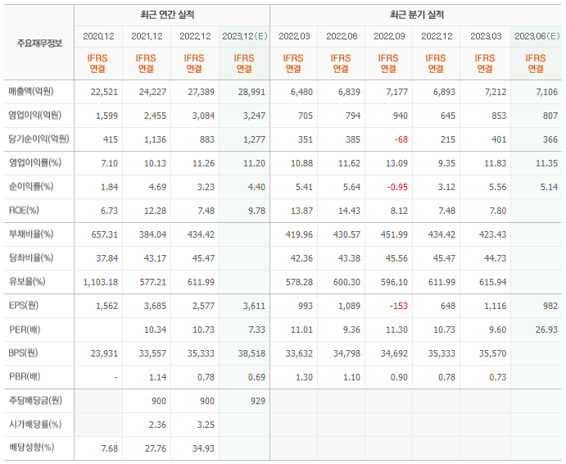Viewport: 566px width, 464px height.
Task: Click the BPS value 35,570
Action: coord(493,353)
